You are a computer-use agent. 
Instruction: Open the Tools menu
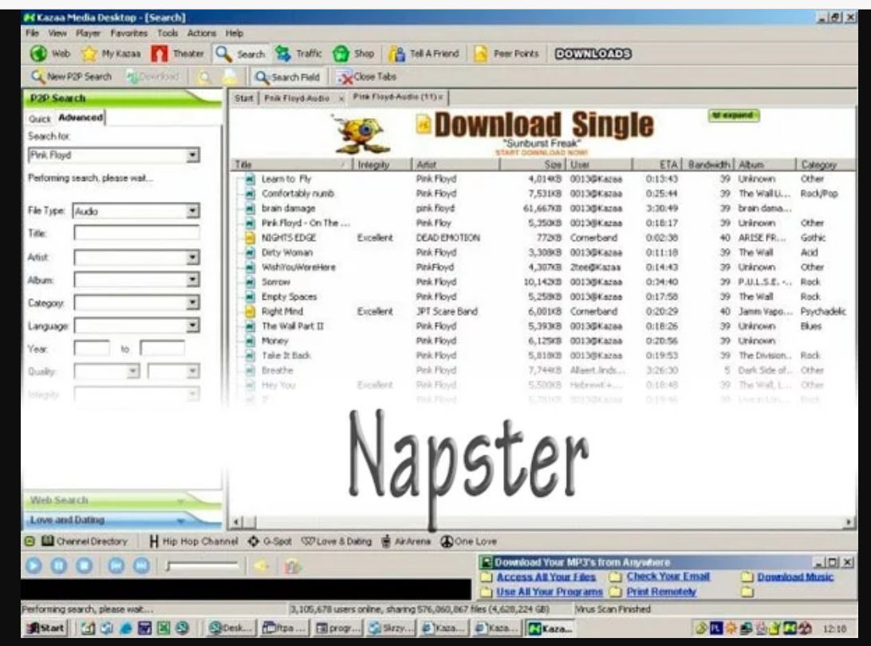(167, 33)
